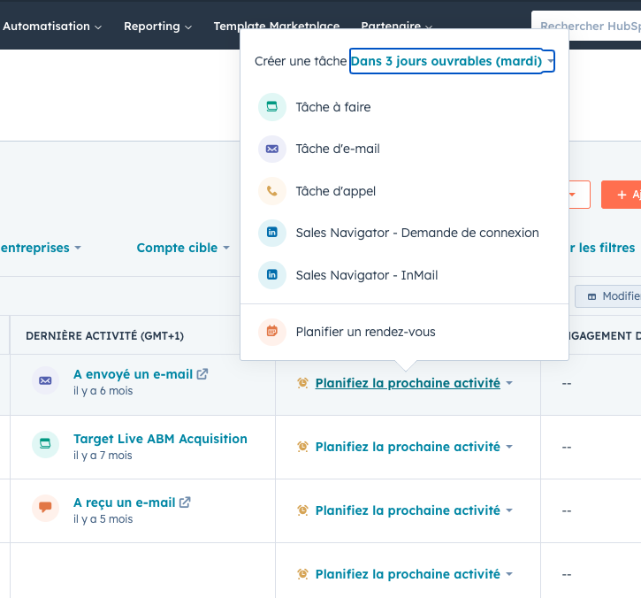Click alarm clock icon in A reçu un e-mail row
The width and height of the screenshot is (641, 598).
[302, 510]
